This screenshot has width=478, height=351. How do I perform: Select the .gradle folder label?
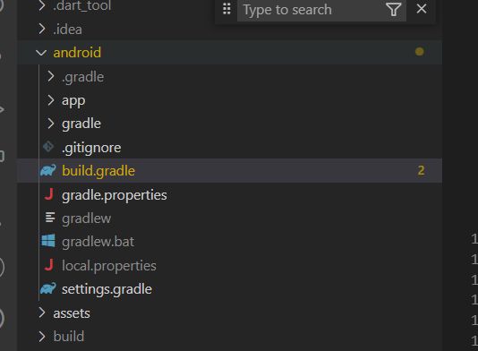[83, 78]
